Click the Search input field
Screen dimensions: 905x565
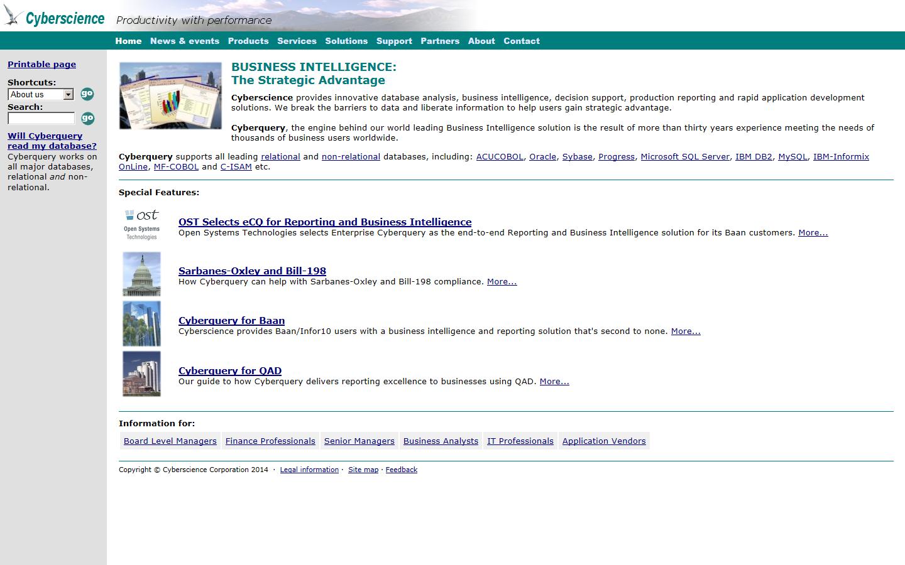pyautogui.click(x=41, y=118)
